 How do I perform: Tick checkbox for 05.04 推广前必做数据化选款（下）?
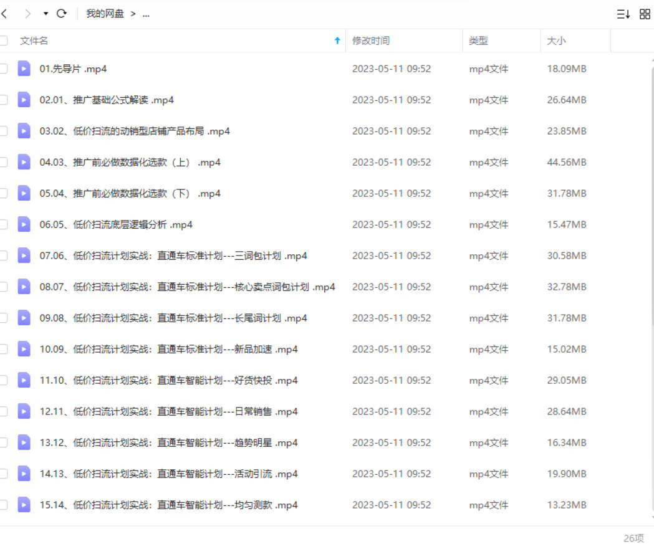pos(3,193)
